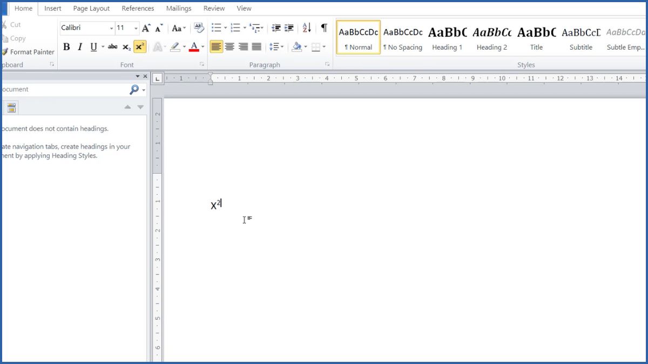648x364 pixels.
Task: Click the tab stop selector L box
Action: [x=158, y=78]
